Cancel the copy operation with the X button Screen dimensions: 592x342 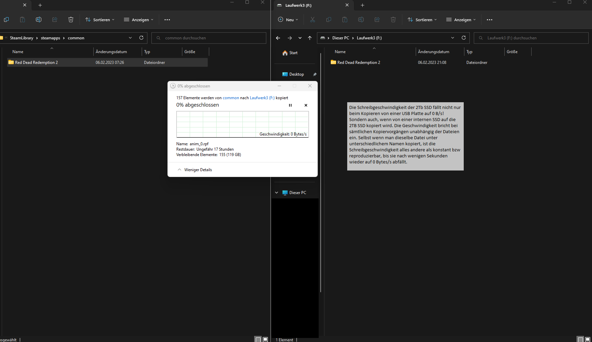(306, 105)
